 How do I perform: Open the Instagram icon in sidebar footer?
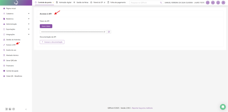[x=13, y=109]
